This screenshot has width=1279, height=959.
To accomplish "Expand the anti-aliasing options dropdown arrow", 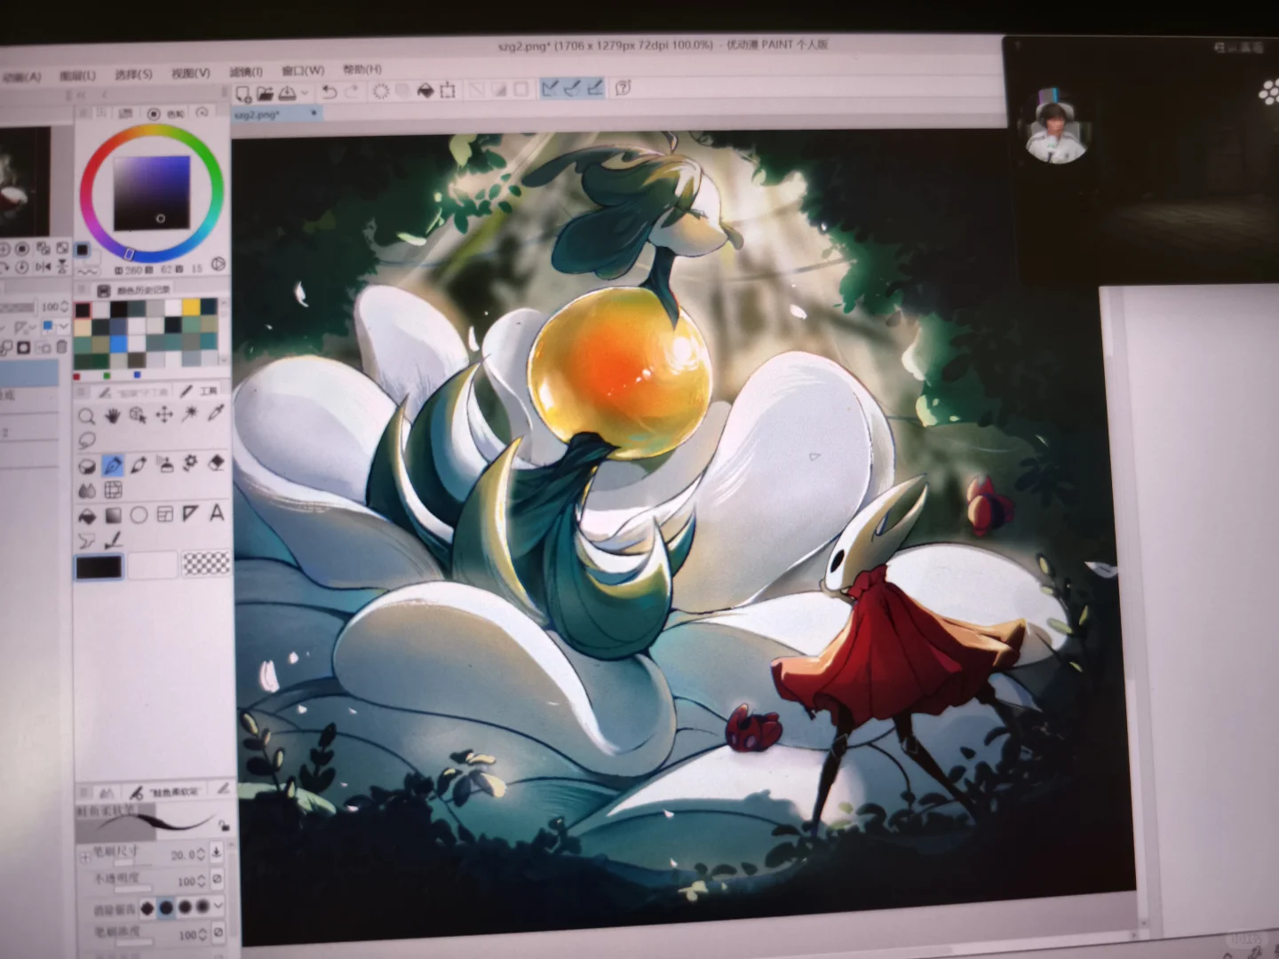I will [218, 906].
